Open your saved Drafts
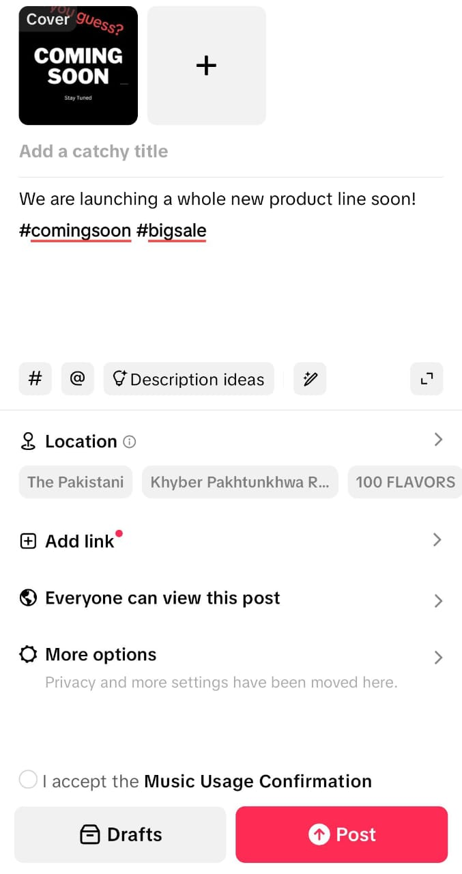 point(120,834)
